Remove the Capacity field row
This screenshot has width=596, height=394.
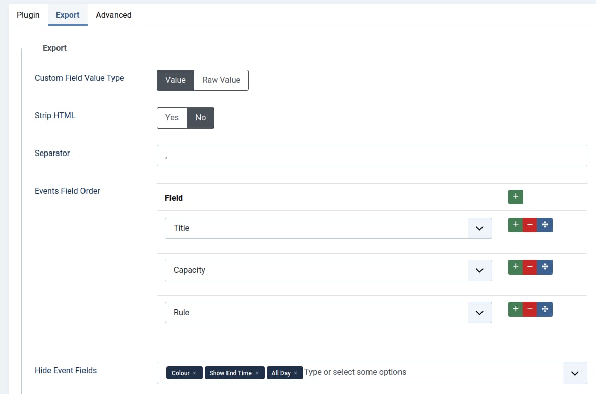[x=530, y=266]
